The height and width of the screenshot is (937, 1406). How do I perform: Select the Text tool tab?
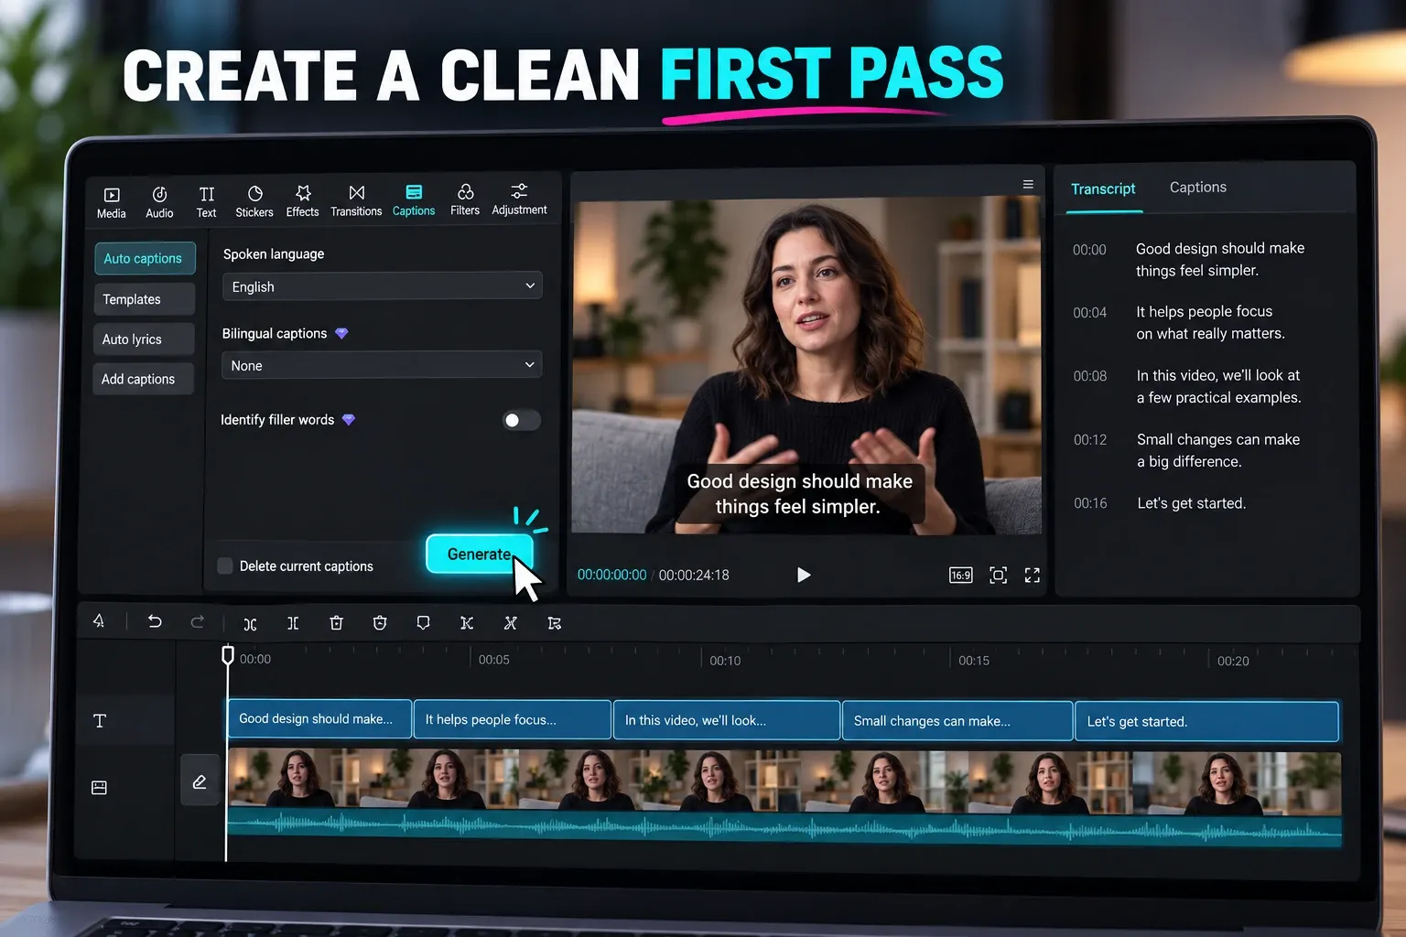tap(207, 203)
